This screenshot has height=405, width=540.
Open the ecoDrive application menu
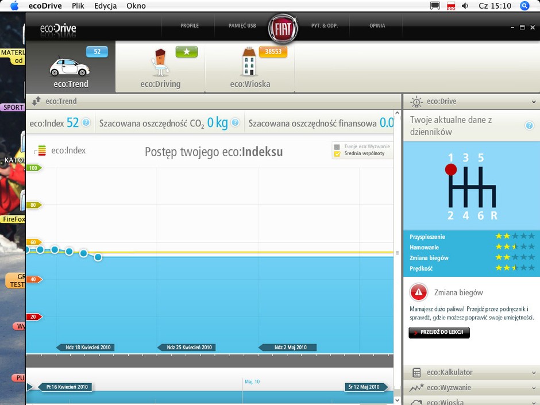[x=45, y=6]
